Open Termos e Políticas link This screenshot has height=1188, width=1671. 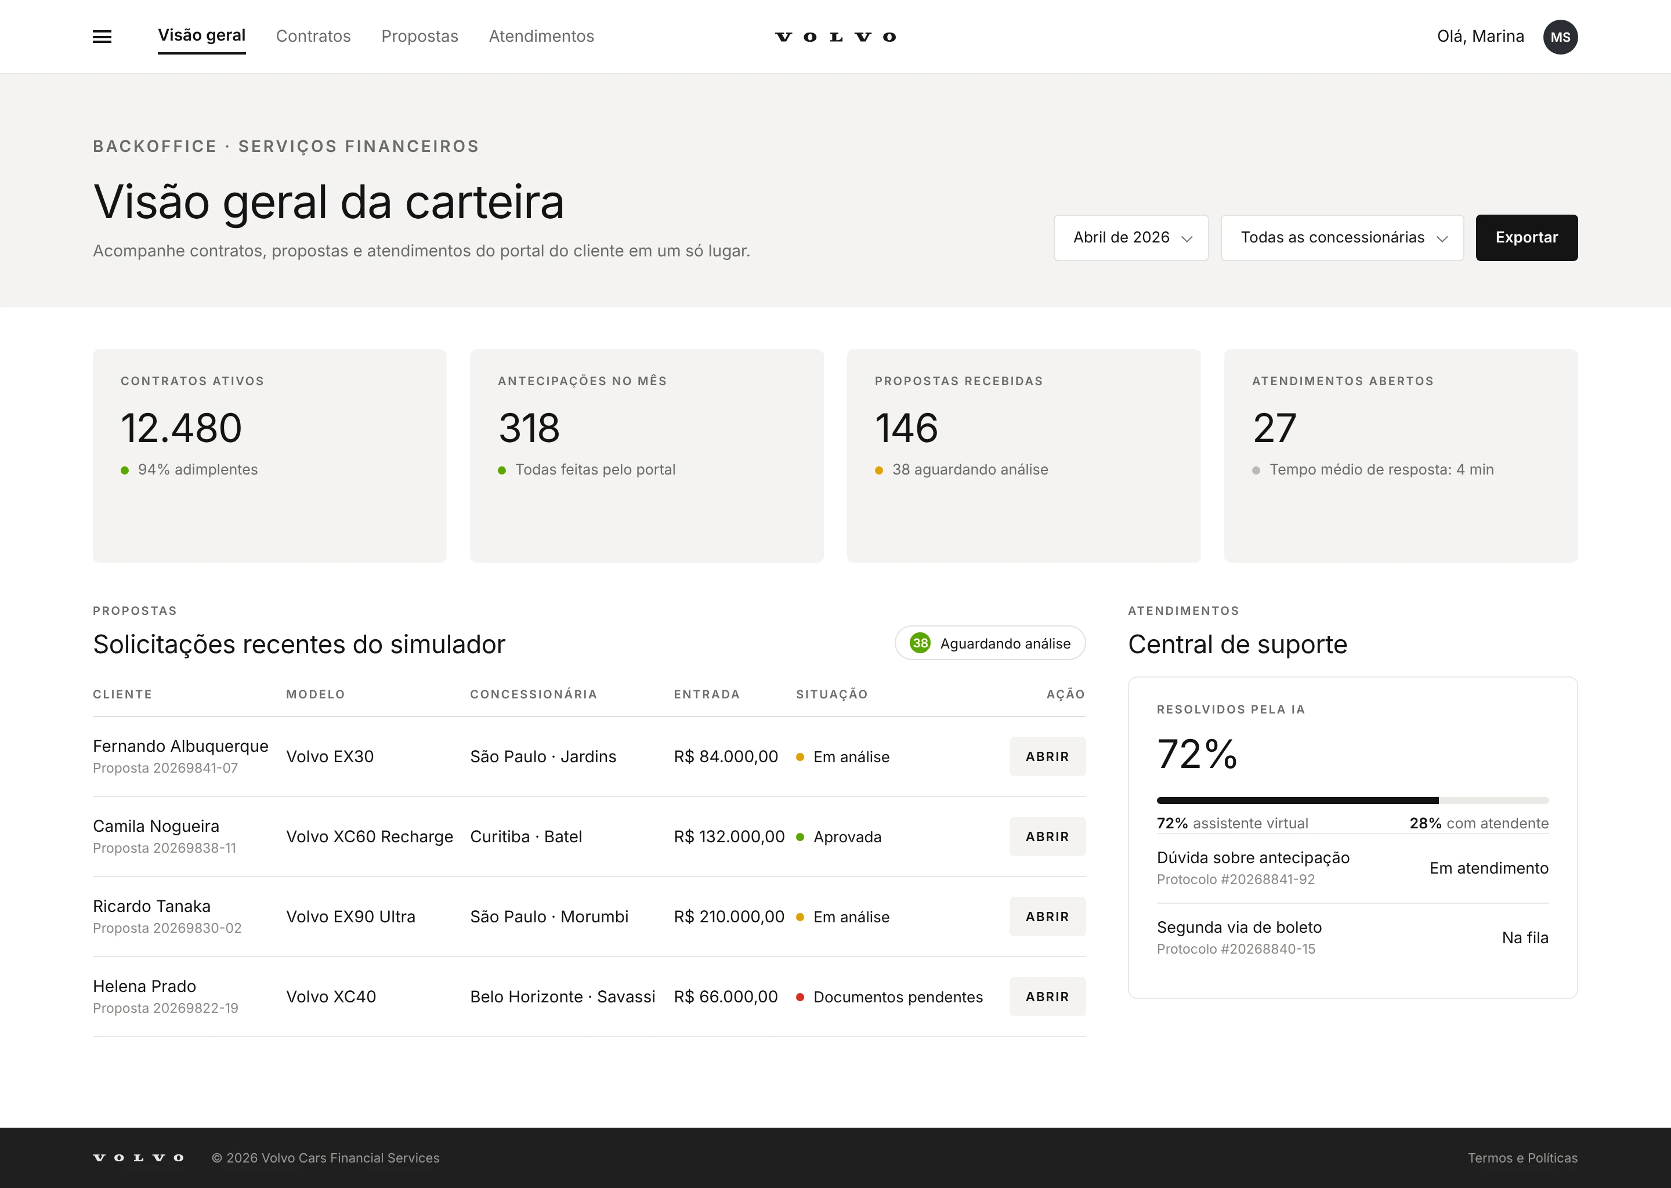point(1522,1158)
